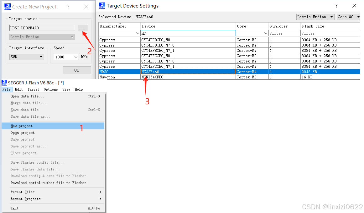This screenshot has height=213, width=364.
Task: Click the Device filter field containing HC
Action: [188, 33]
